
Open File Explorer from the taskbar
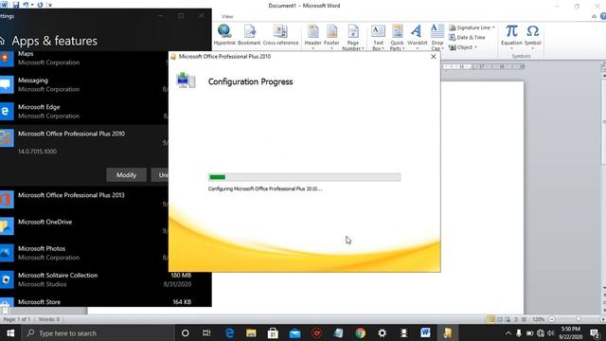[x=251, y=332]
